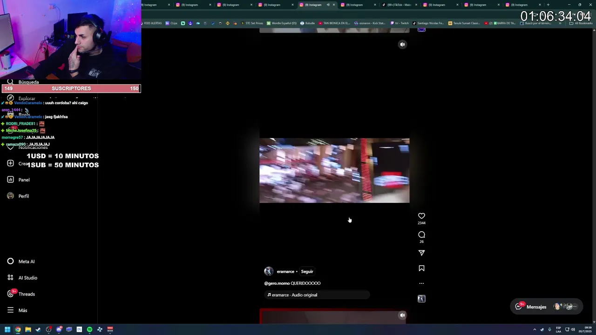596x335 pixels.
Task: Open the eramarce username link
Action: point(285,272)
